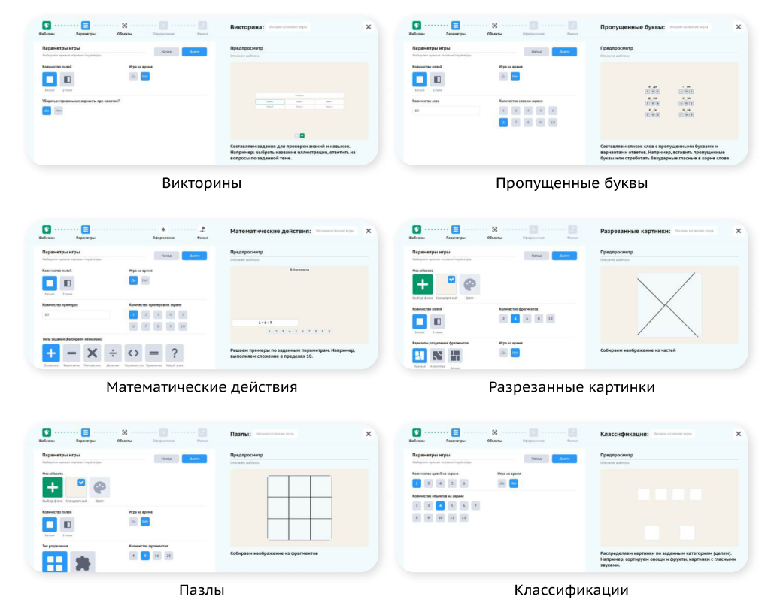Select square grid division type in Пазлы
Viewport: 768px width, 612px height.
55,562
